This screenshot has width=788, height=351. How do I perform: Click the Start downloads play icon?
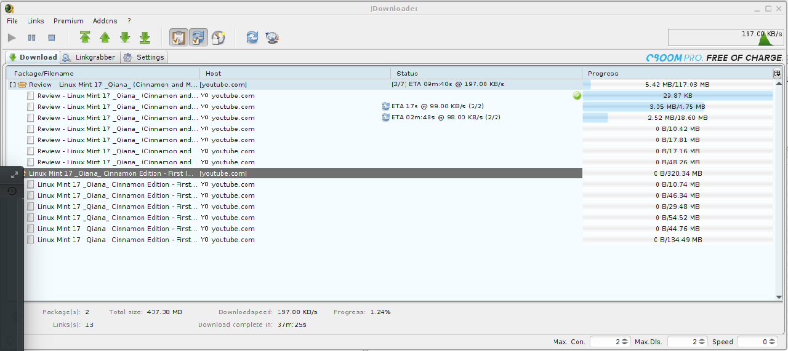(x=12, y=38)
